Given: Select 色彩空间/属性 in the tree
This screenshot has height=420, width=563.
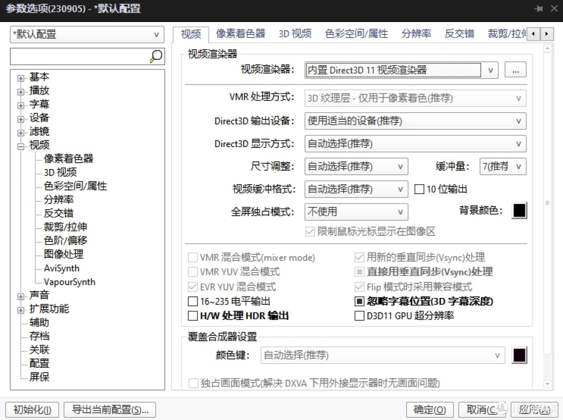Looking at the screenshot, I should (x=76, y=186).
